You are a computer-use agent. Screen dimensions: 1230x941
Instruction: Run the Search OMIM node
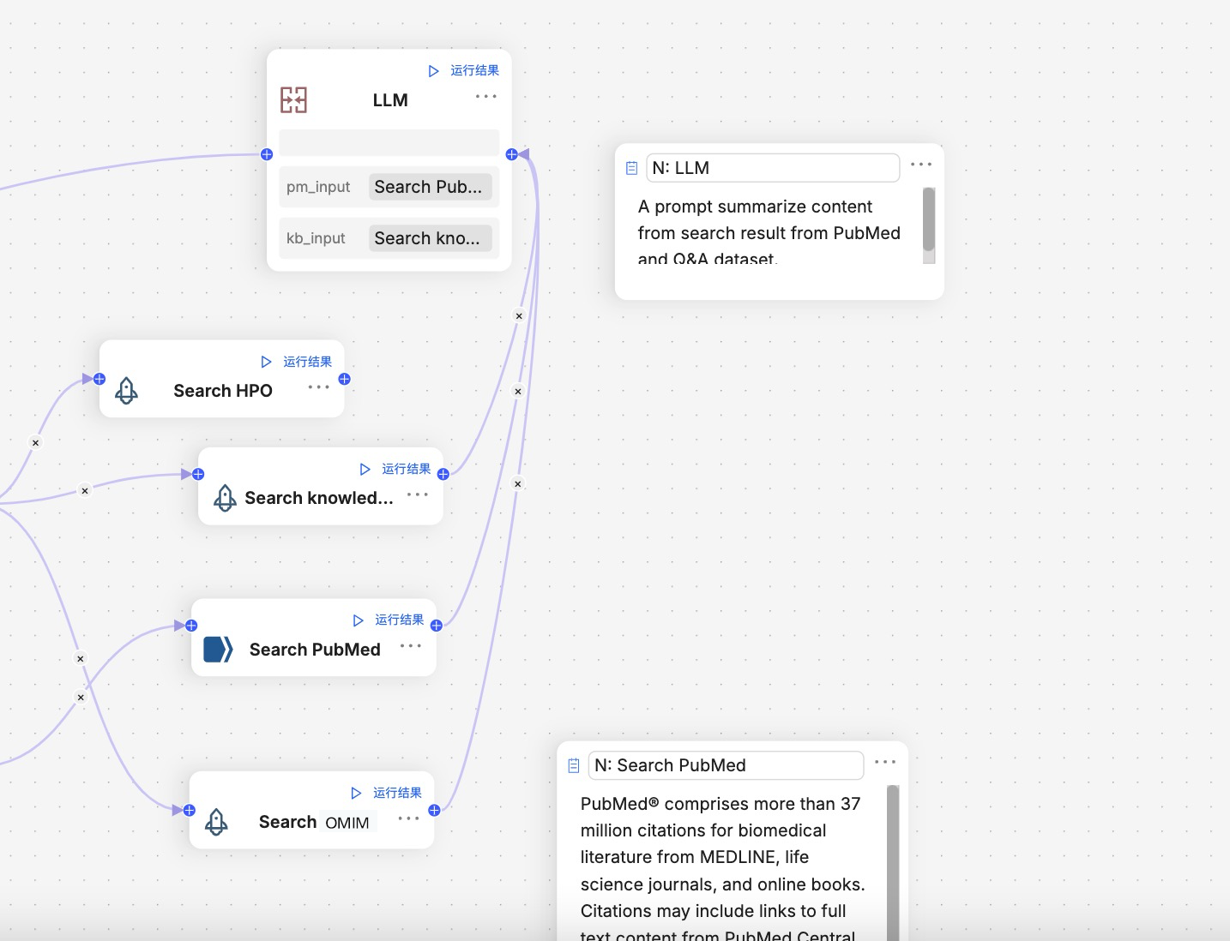pyautogui.click(x=357, y=794)
